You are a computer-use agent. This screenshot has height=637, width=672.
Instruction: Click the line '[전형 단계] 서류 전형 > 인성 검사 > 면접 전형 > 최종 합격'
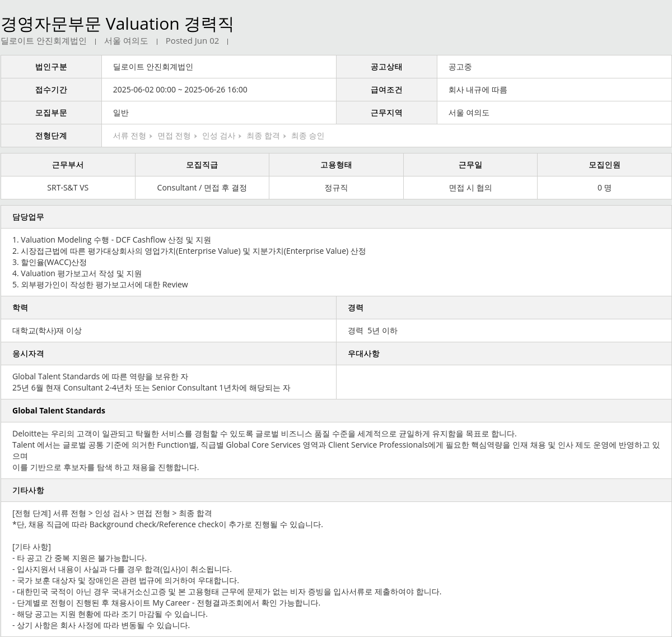click(112, 513)
